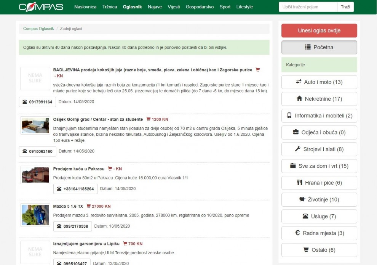Click phone number 0917991164 button

[x=38, y=102]
